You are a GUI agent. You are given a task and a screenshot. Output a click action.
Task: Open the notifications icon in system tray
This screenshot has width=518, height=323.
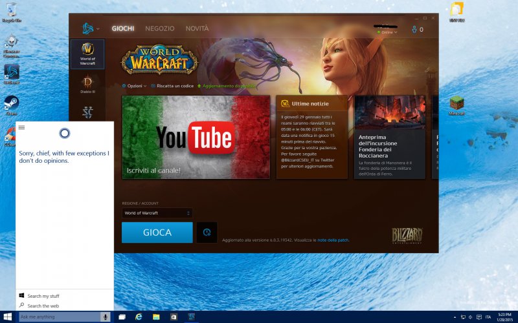(479, 317)
